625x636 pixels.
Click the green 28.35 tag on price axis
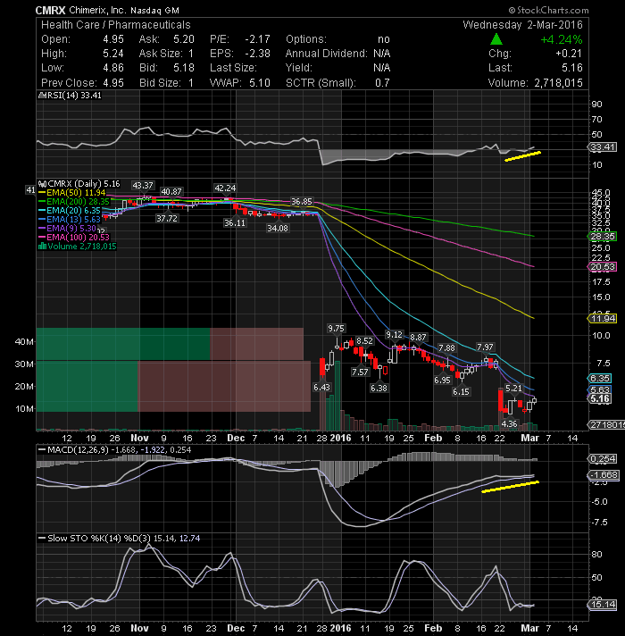pos(603,237)
